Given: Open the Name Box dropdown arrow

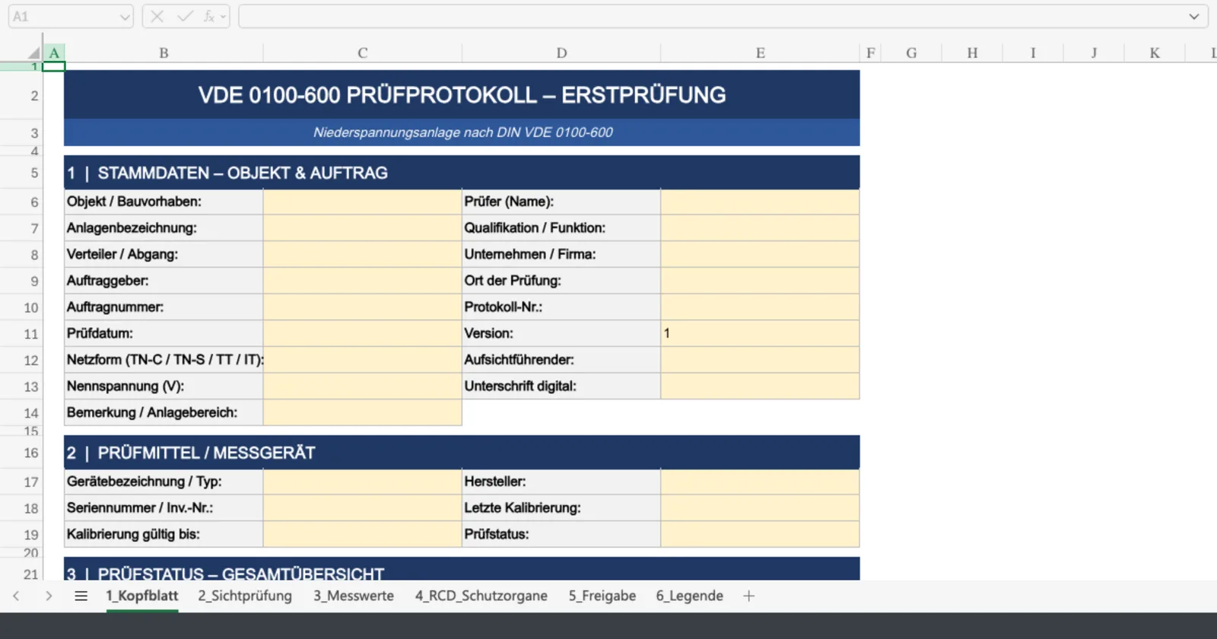Looking at the screenshot, I should (x=125, y=16).
